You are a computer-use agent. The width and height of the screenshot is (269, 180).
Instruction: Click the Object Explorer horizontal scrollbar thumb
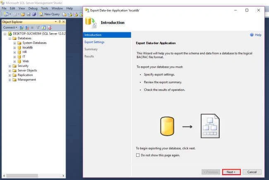(x=22, y=175)
